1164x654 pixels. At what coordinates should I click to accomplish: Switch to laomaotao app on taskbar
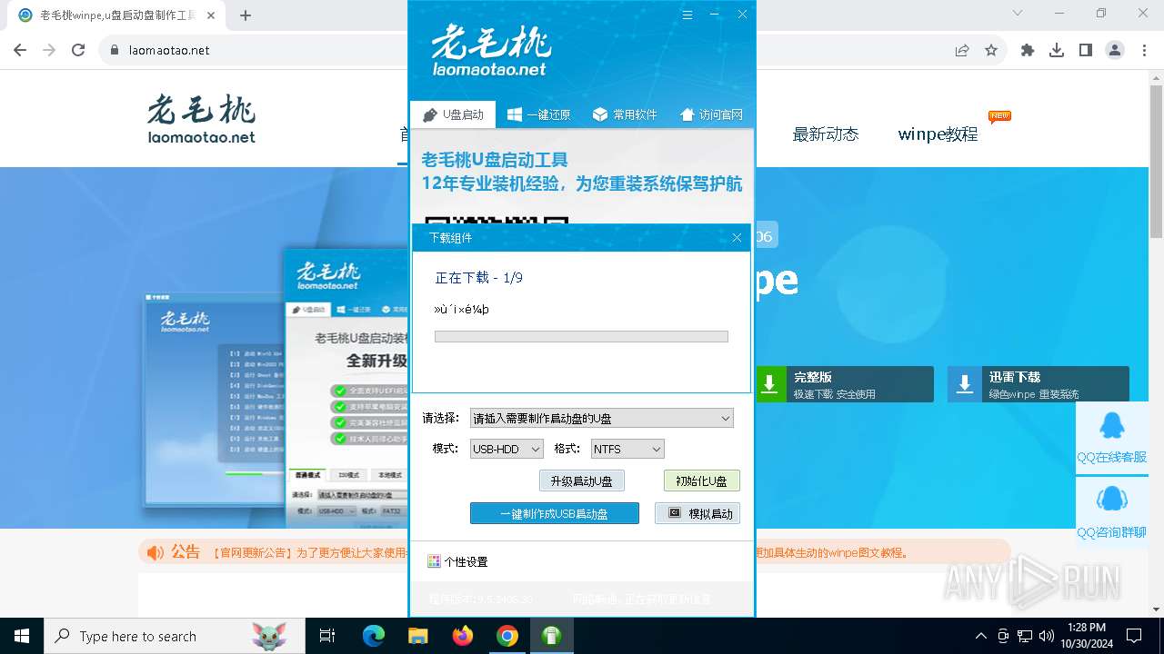[x=551, y=636]
